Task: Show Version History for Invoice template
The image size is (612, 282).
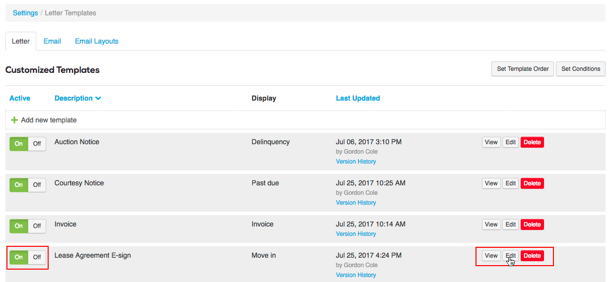Action: tap(356, 234)
